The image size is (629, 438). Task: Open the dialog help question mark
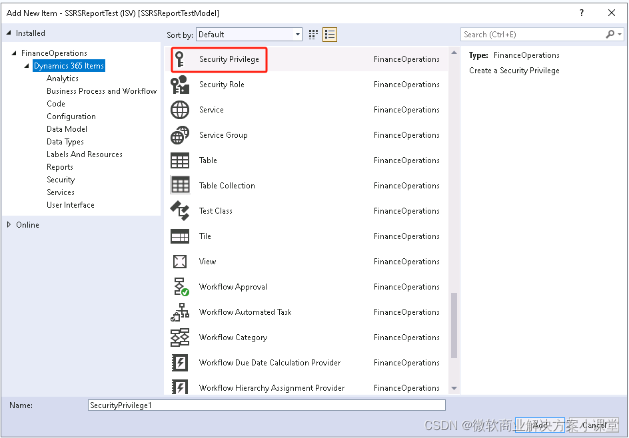coord(582,13)
